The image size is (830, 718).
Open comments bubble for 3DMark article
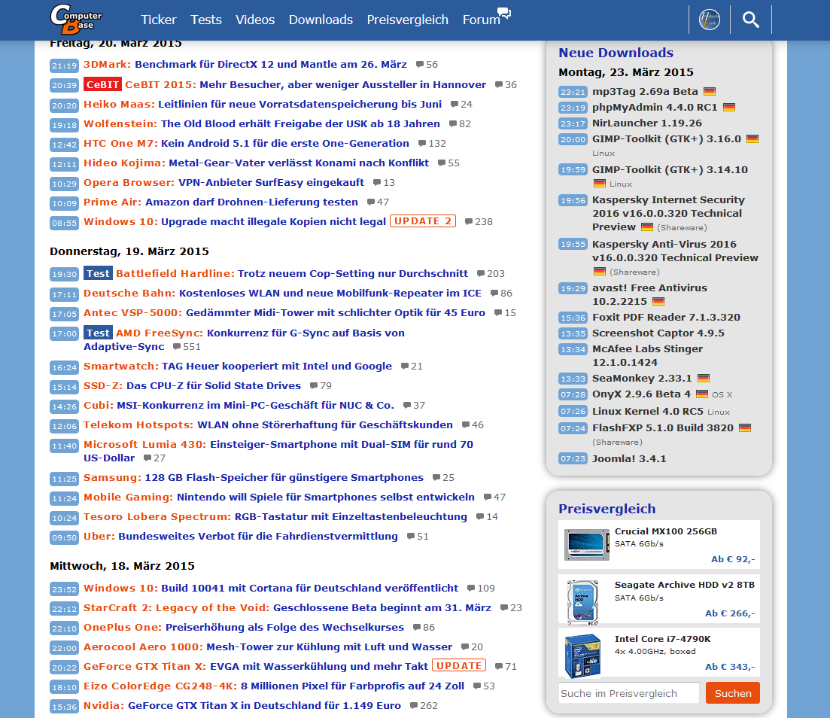point(420,65)
